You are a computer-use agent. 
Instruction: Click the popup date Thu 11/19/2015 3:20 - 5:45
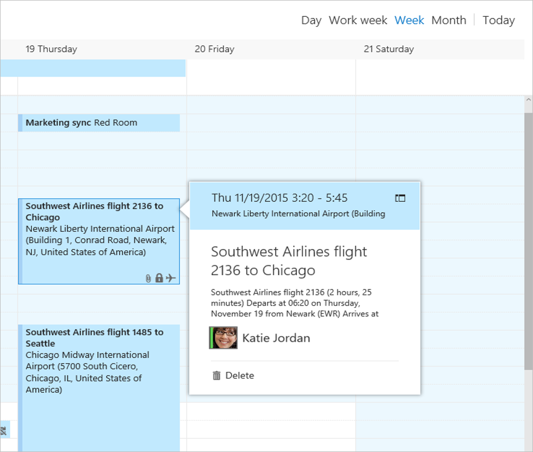pyautogui.click(x=280, y=198)
